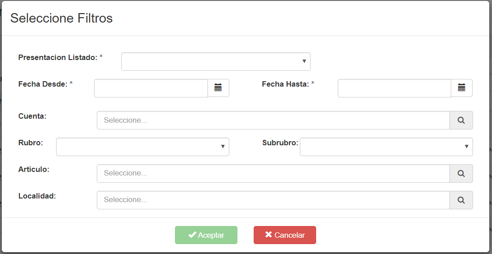Screen dimensions: 492x254
Task: Click search magnifier next to Articulo
Action: (461, 174)
